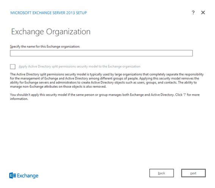Enable Active Directory split permissions checkbox

pyautogui.click(x=12, y=67)
